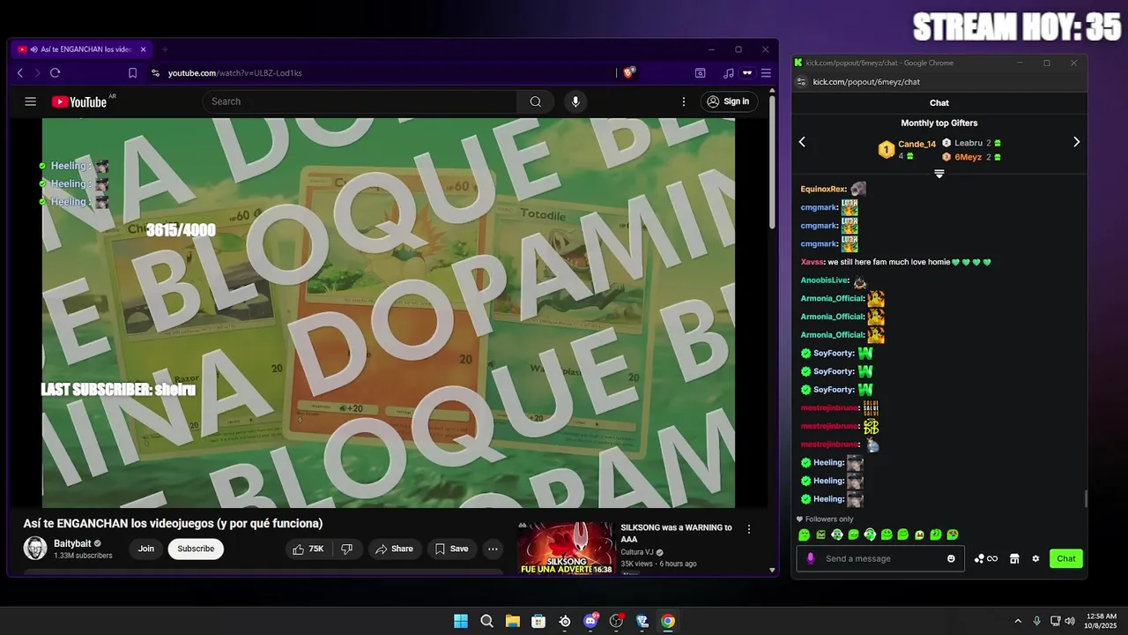Save the video to a playlist
The image size is (1128, 635).
pos(451,549)
